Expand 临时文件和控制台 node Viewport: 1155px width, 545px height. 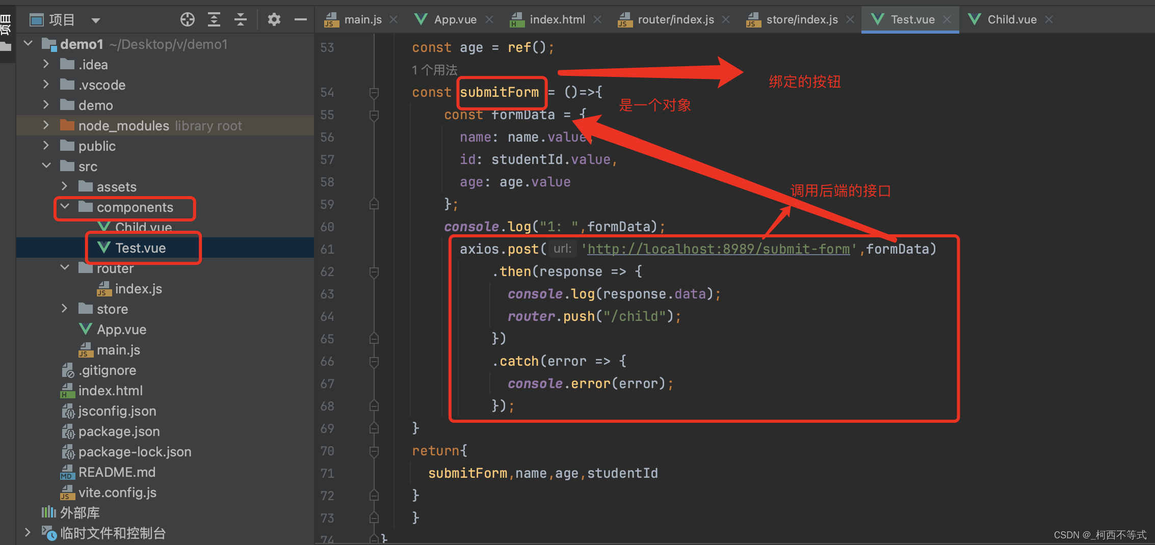pos(28,533)
